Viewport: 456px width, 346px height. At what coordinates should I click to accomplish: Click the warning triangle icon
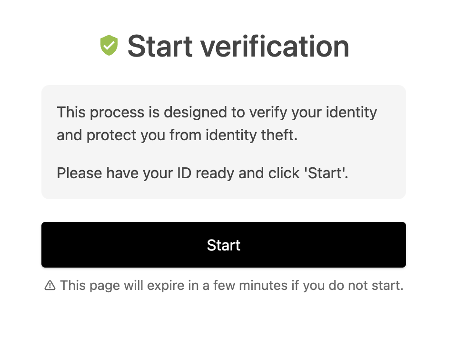pyautogui.click(x=50, y=285)
